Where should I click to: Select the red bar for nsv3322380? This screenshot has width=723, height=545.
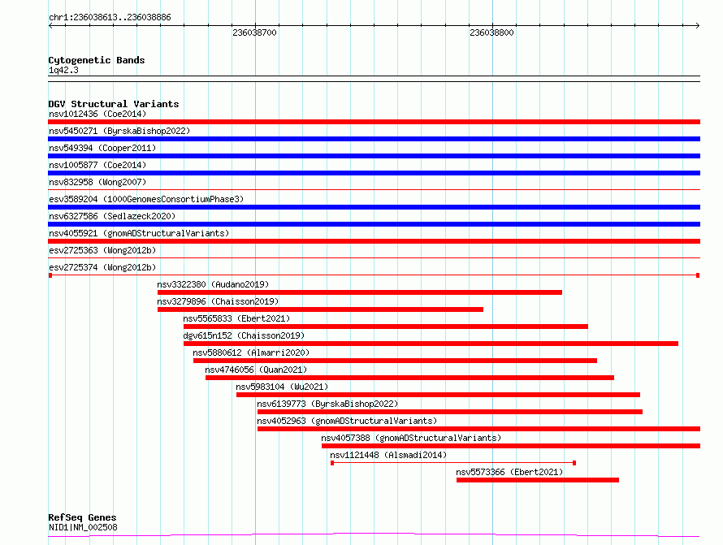point(360,292)
